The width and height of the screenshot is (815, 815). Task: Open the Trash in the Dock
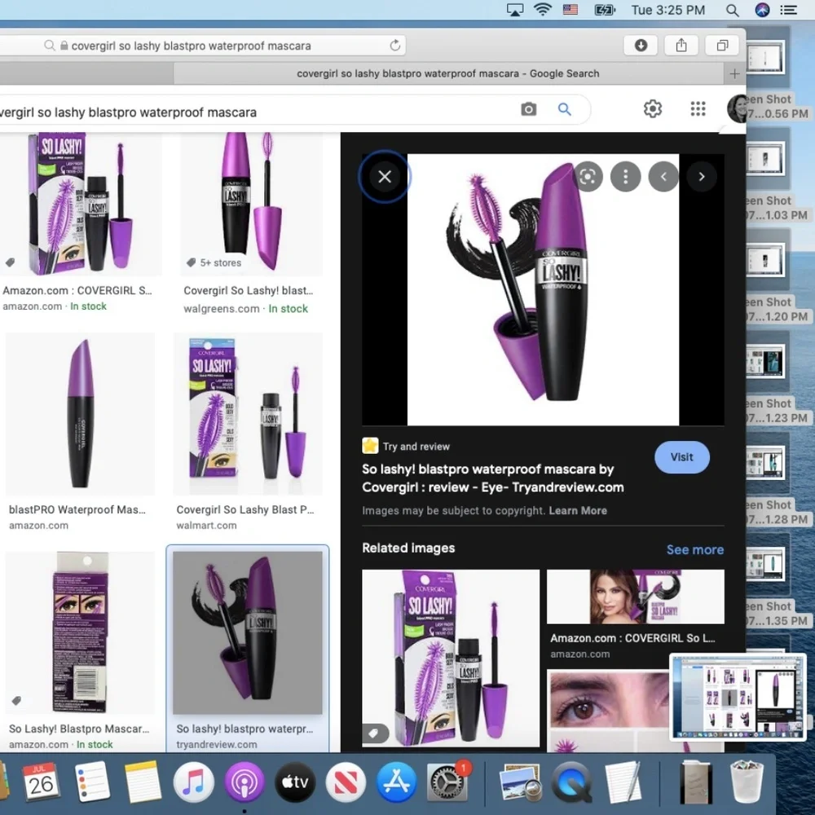(x=747, y=782)
